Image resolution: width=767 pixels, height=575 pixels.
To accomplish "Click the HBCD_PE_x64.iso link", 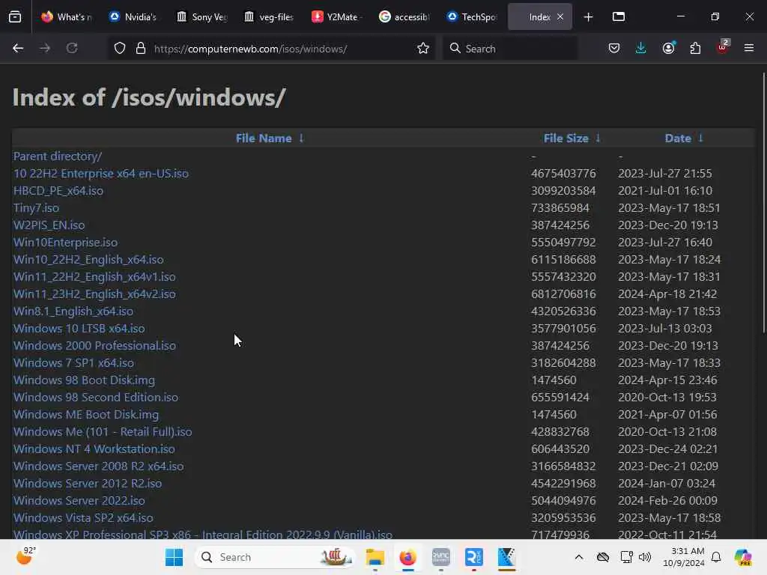I will [x=58, y=191].
